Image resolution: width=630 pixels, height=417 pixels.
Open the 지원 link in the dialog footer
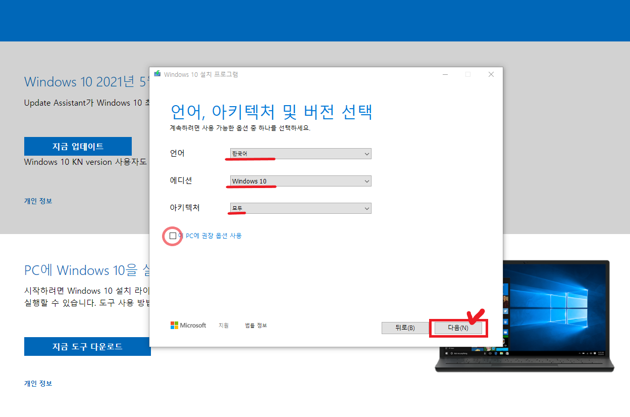(224, 326)
